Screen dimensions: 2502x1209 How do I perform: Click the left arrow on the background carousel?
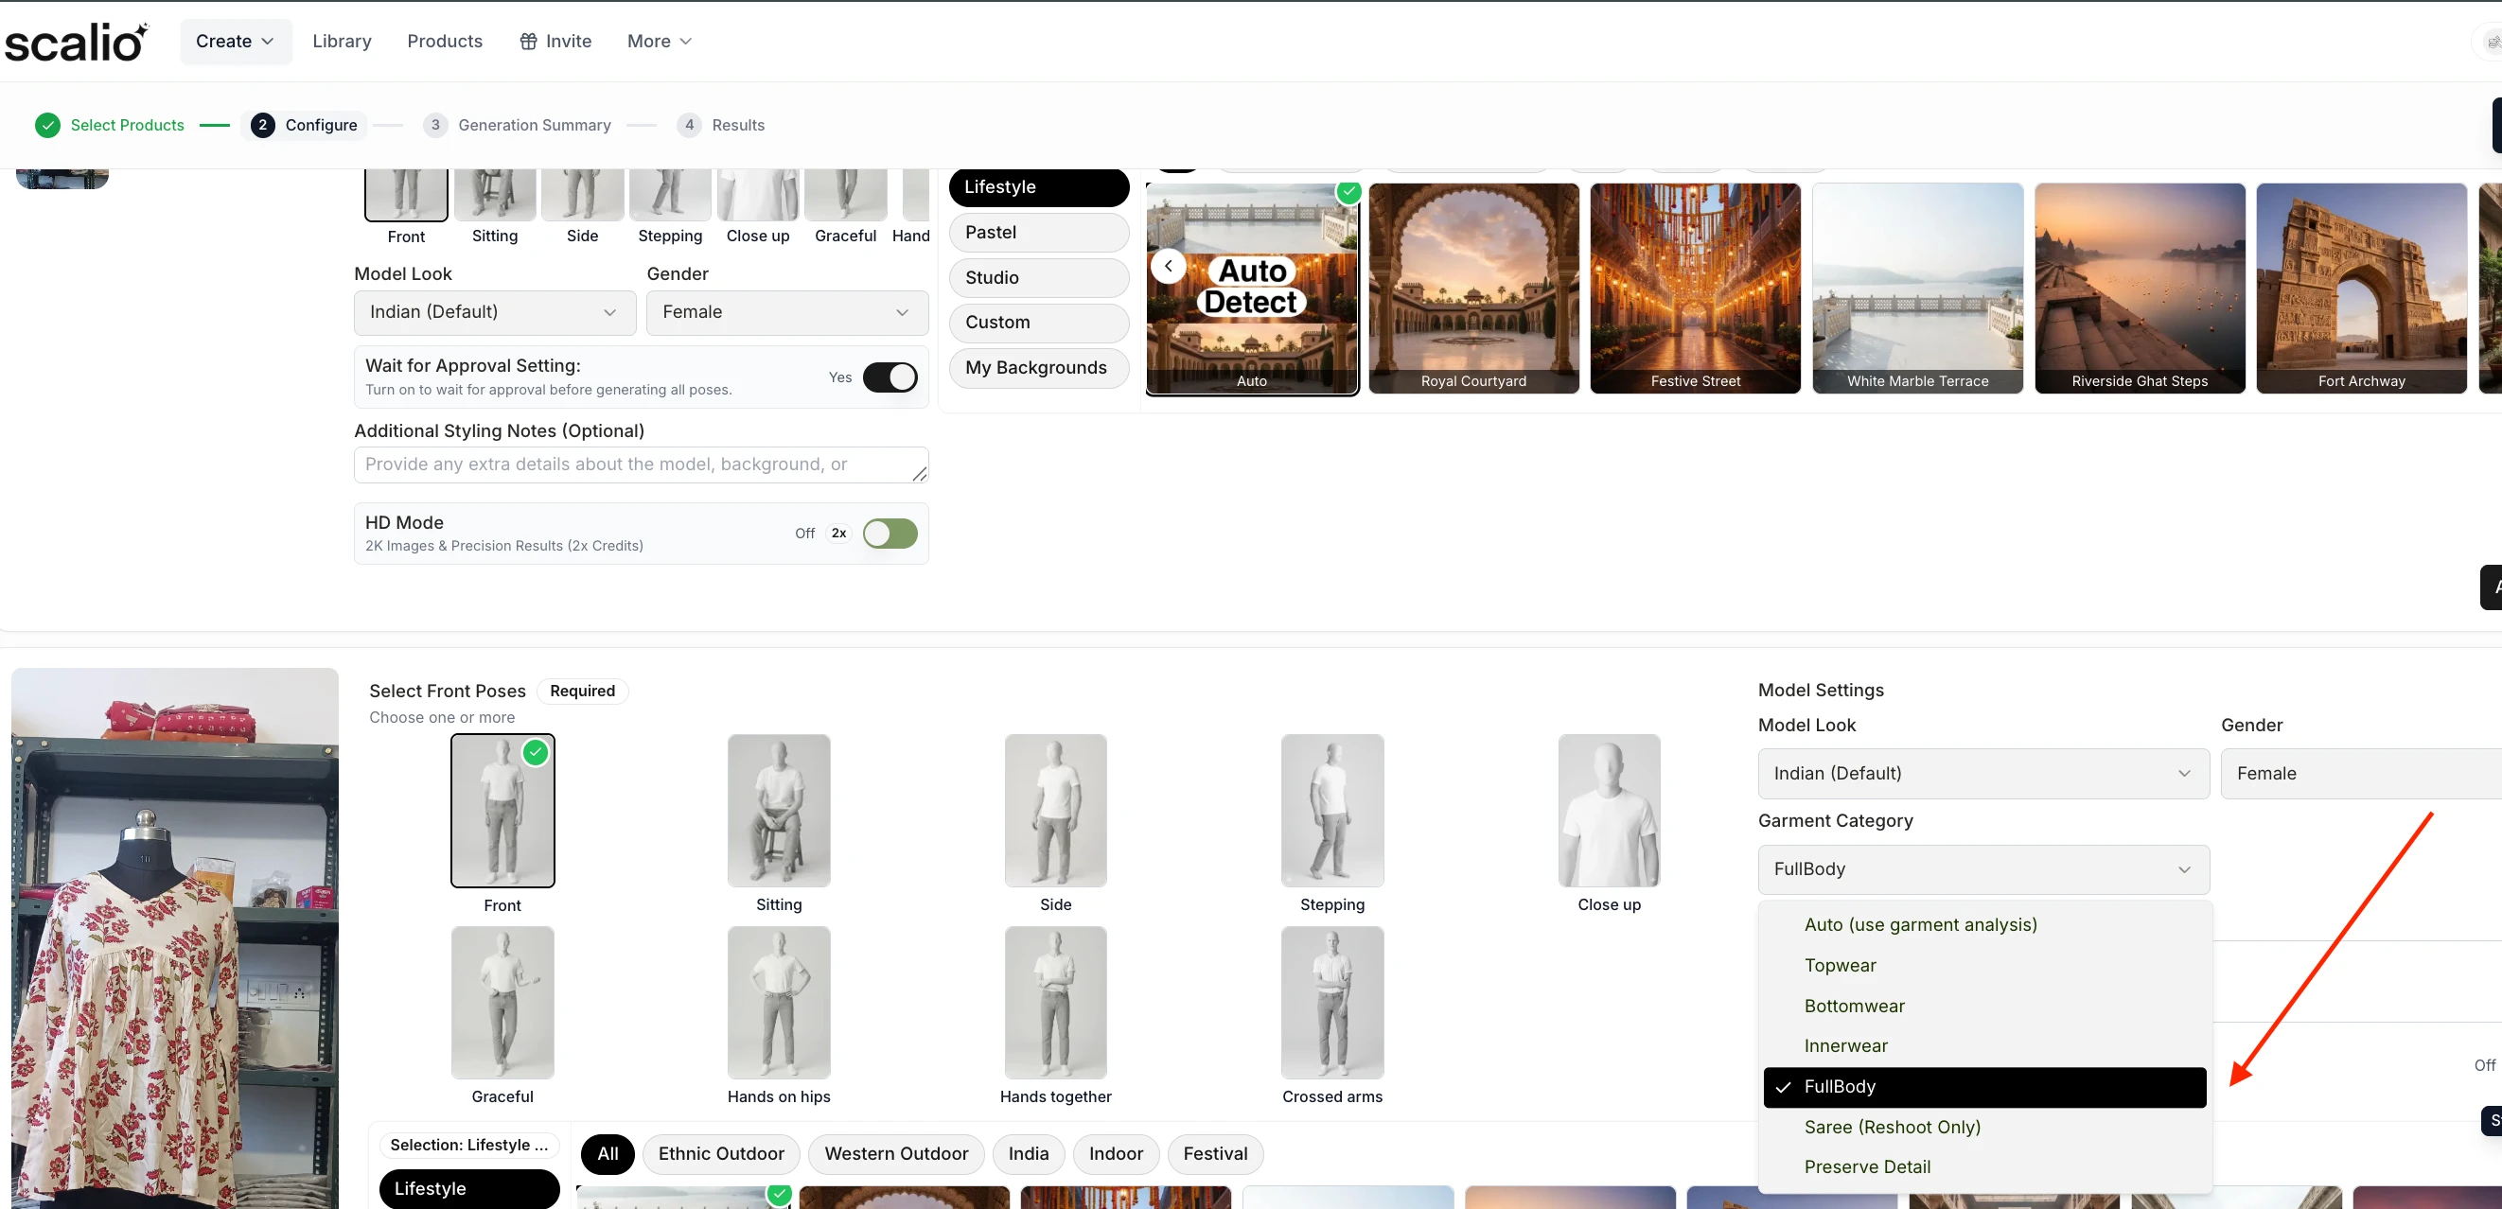pos(1169,266)
